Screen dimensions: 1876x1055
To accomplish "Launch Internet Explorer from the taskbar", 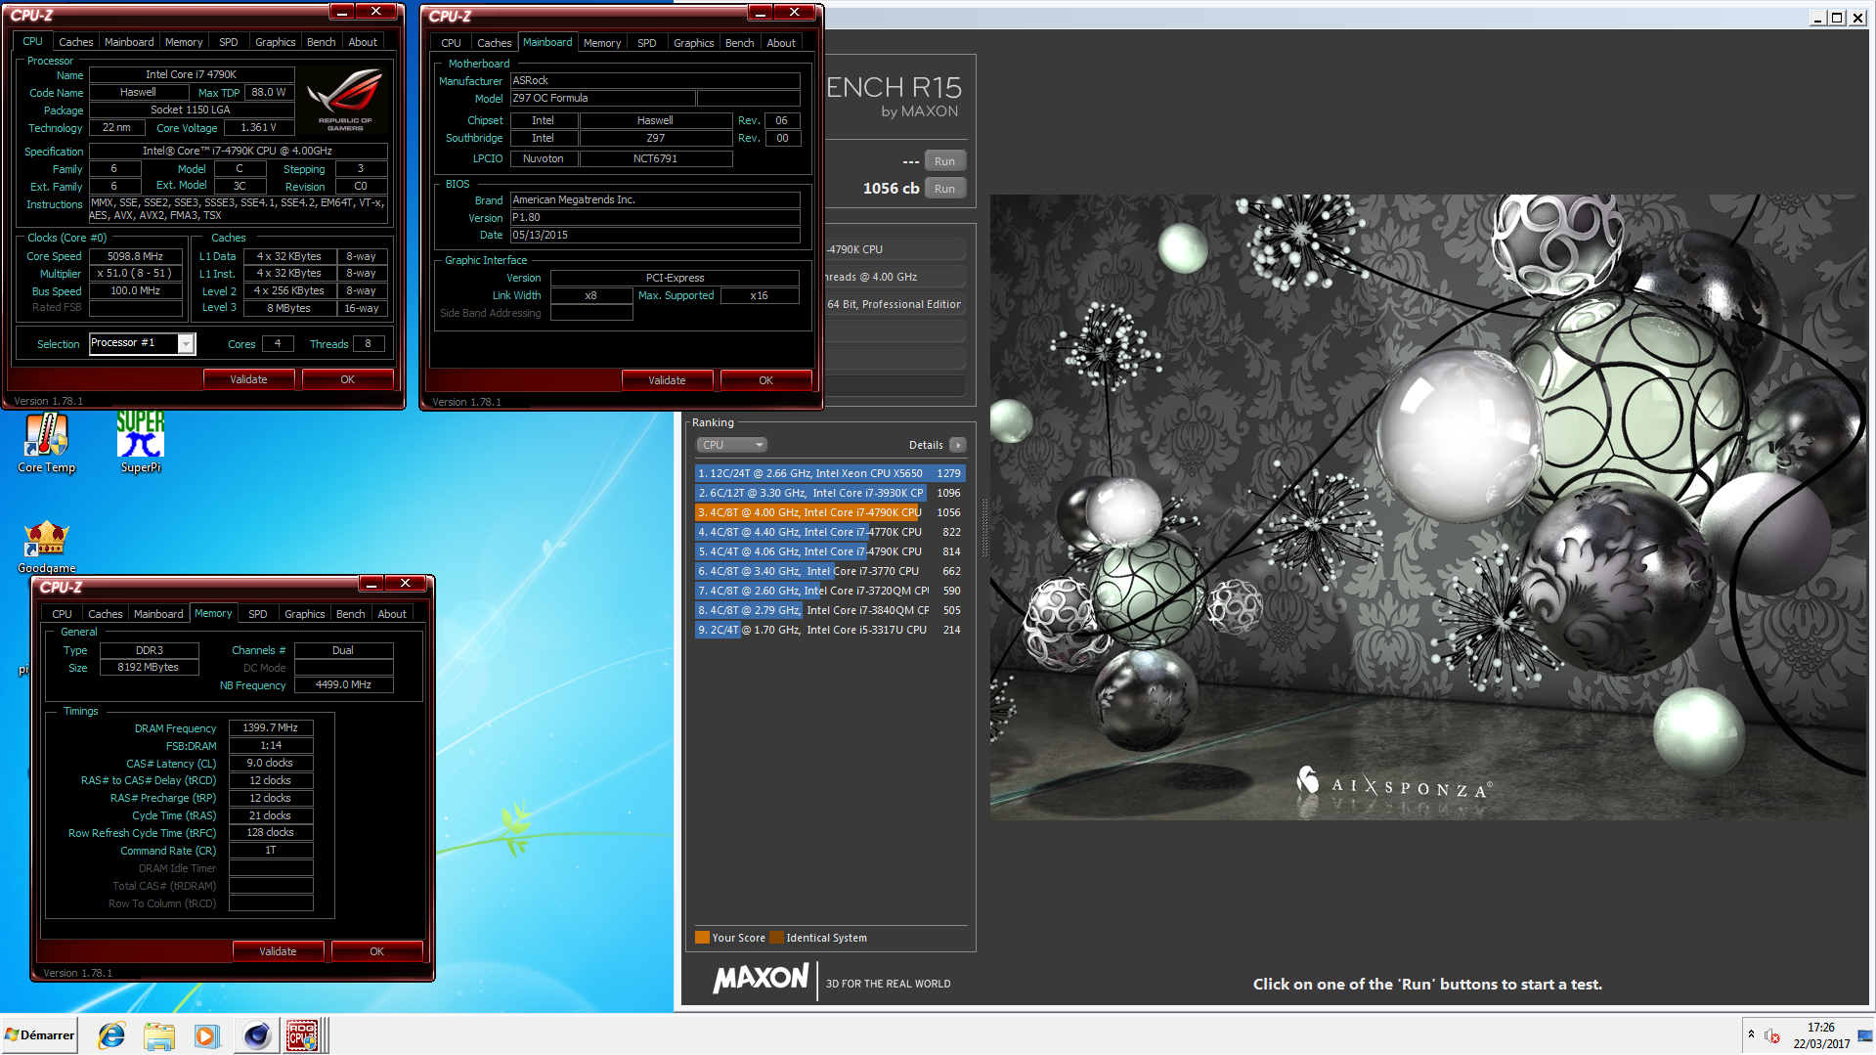I will click(111, 1035).
